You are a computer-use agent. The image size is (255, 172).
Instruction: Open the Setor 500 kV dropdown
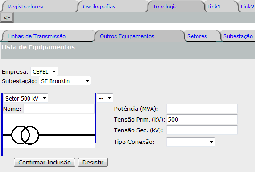25,98
